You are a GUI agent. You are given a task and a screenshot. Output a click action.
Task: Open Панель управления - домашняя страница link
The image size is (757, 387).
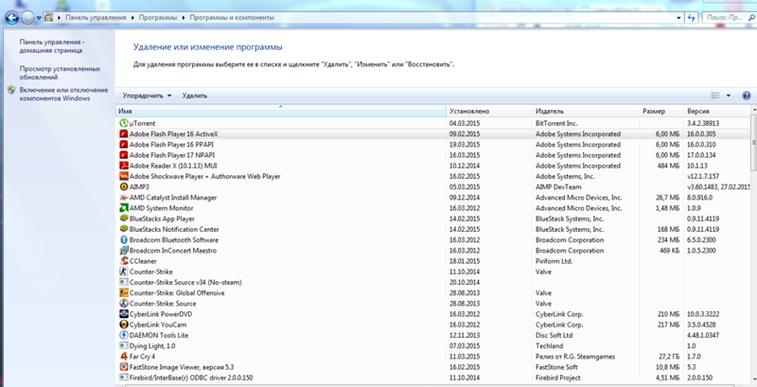tap(53, 46)
